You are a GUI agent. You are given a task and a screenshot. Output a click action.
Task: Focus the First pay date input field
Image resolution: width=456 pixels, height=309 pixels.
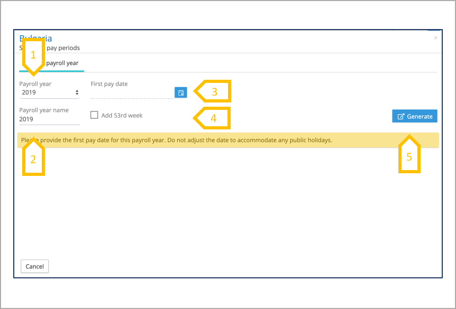click(132, 93)
